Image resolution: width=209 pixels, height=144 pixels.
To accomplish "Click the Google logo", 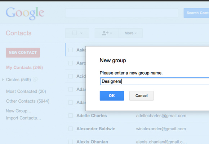I will tap(25, 14).
